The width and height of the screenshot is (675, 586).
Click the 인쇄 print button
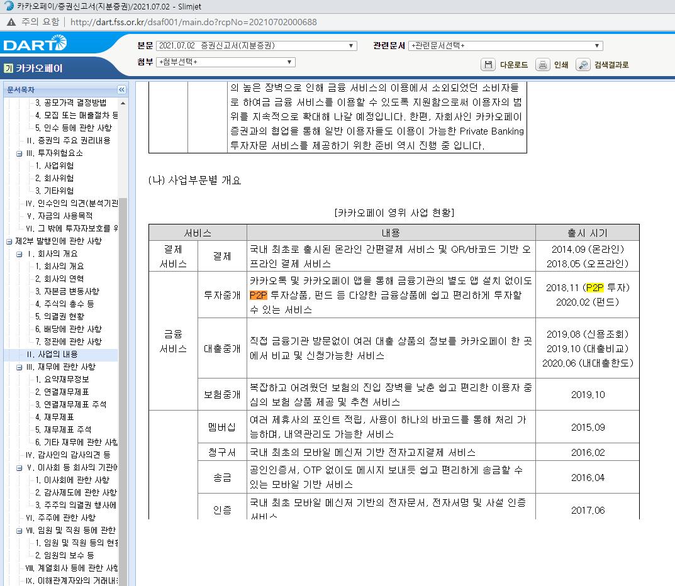pyautogui.click(x=552, y=65)
